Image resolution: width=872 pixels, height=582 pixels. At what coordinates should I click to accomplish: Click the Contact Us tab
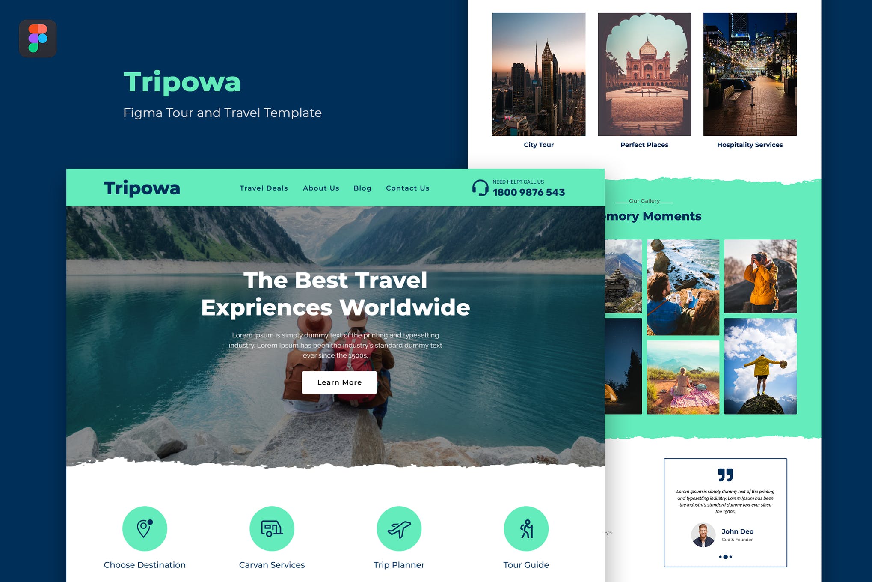407,188
